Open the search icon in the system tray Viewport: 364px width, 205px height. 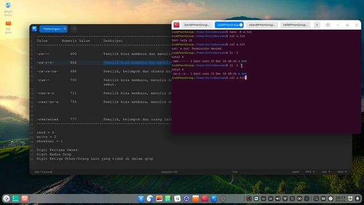(x=316, y=199)
